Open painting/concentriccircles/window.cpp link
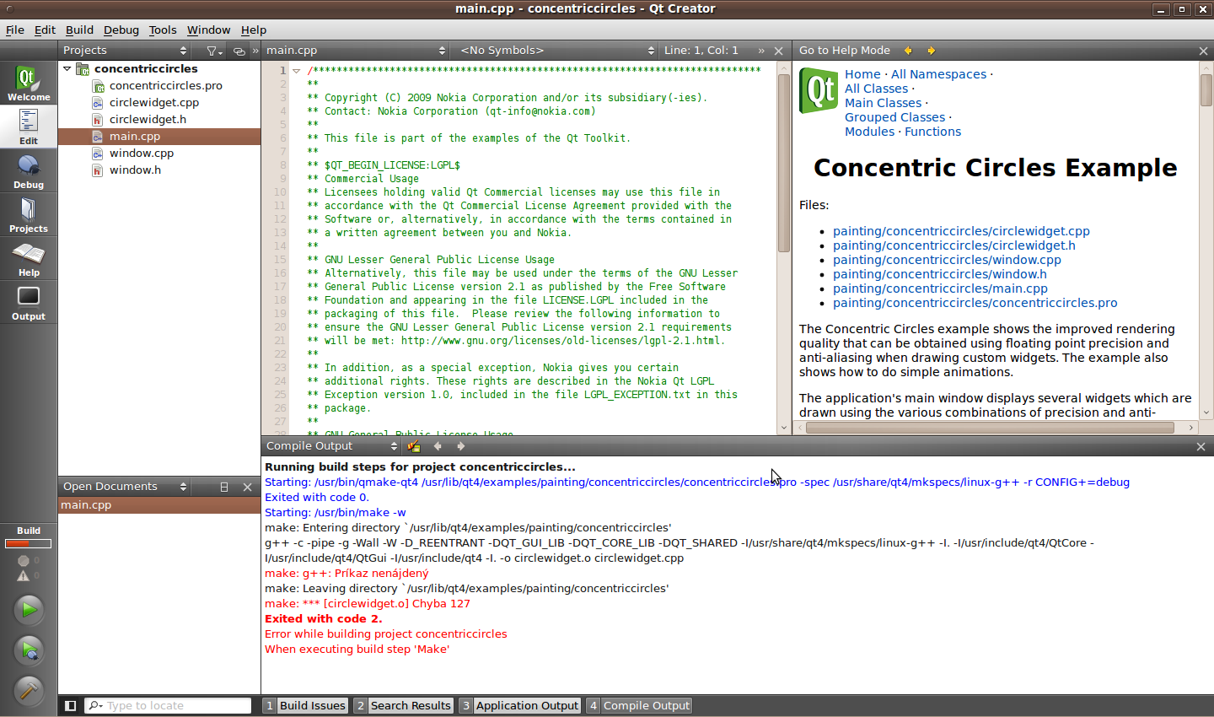 coord(947,260)
